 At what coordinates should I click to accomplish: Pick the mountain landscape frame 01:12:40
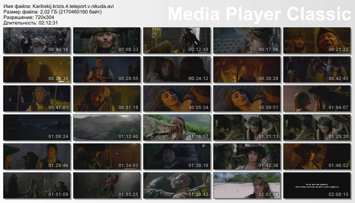tap(107, 127)
